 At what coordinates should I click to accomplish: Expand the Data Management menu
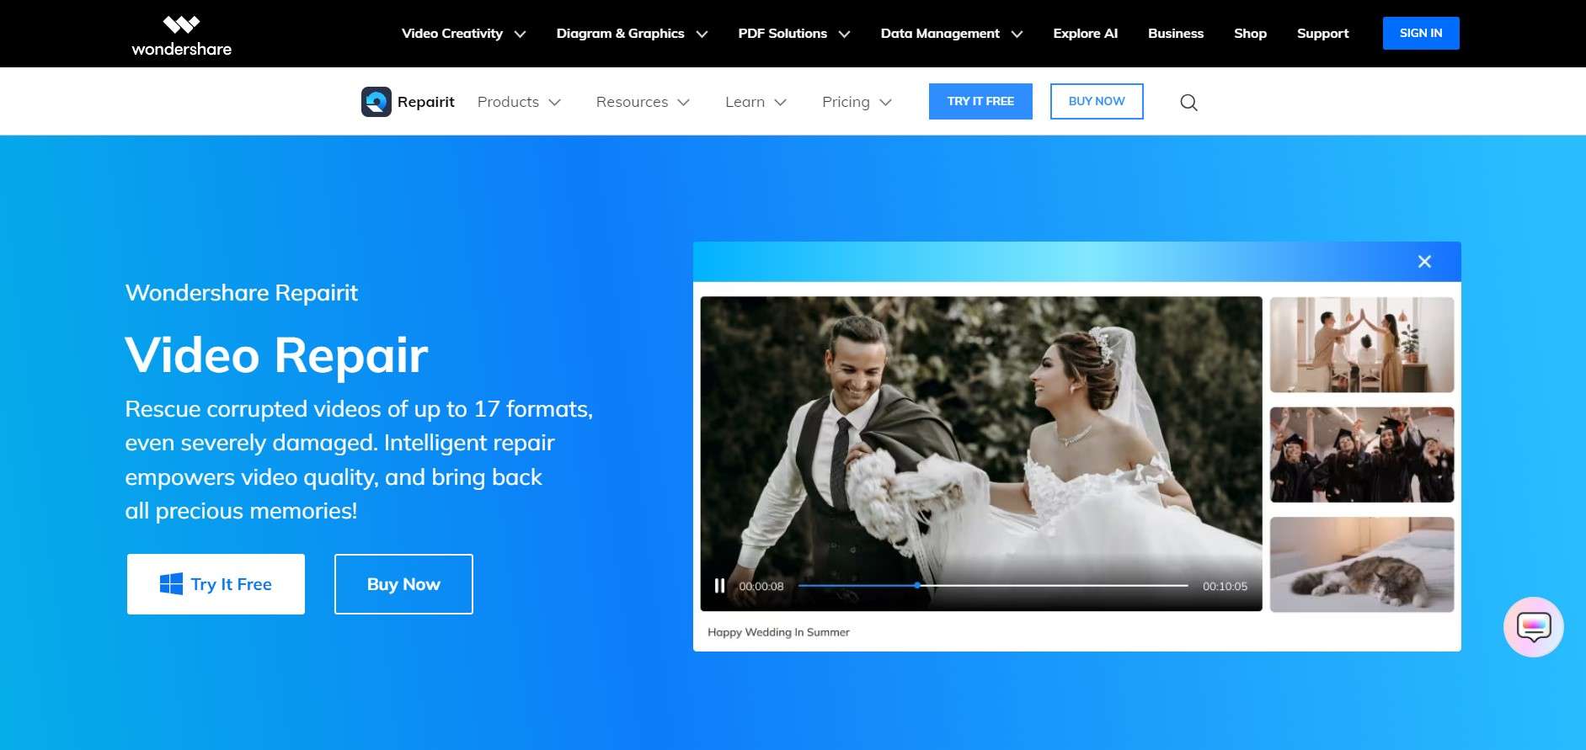point(951,34)
